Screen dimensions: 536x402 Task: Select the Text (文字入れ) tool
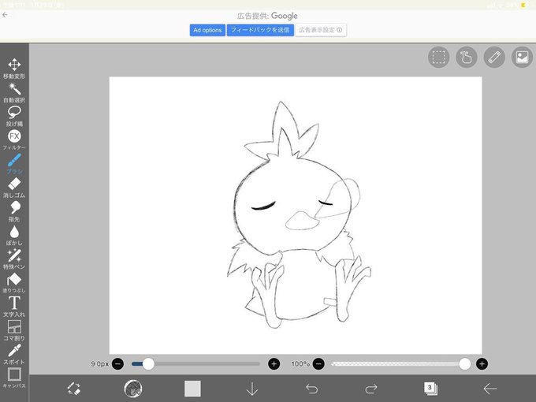pos(14,307)
